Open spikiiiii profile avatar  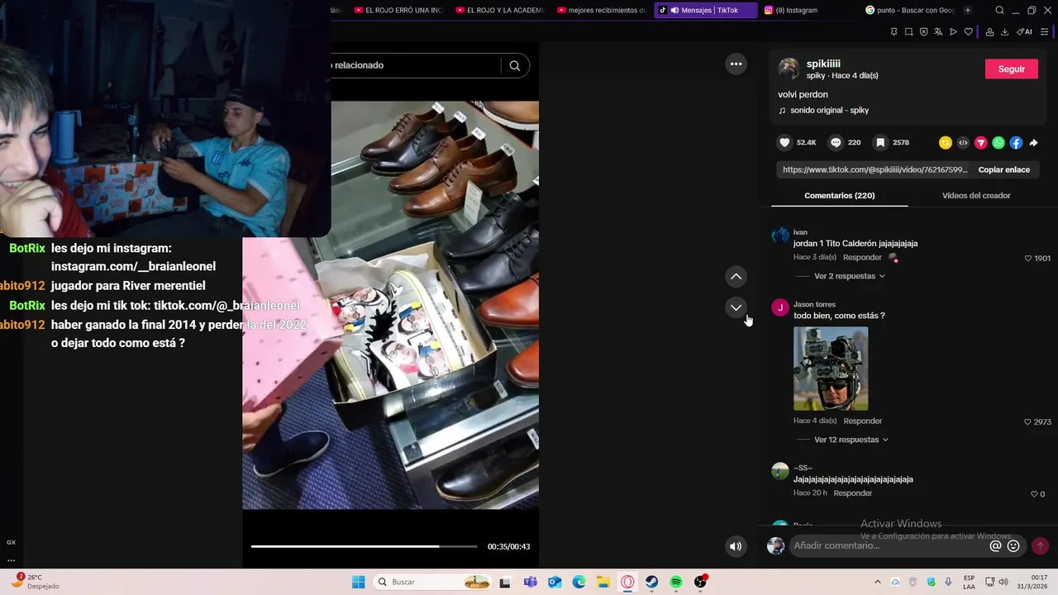point(789,69)
